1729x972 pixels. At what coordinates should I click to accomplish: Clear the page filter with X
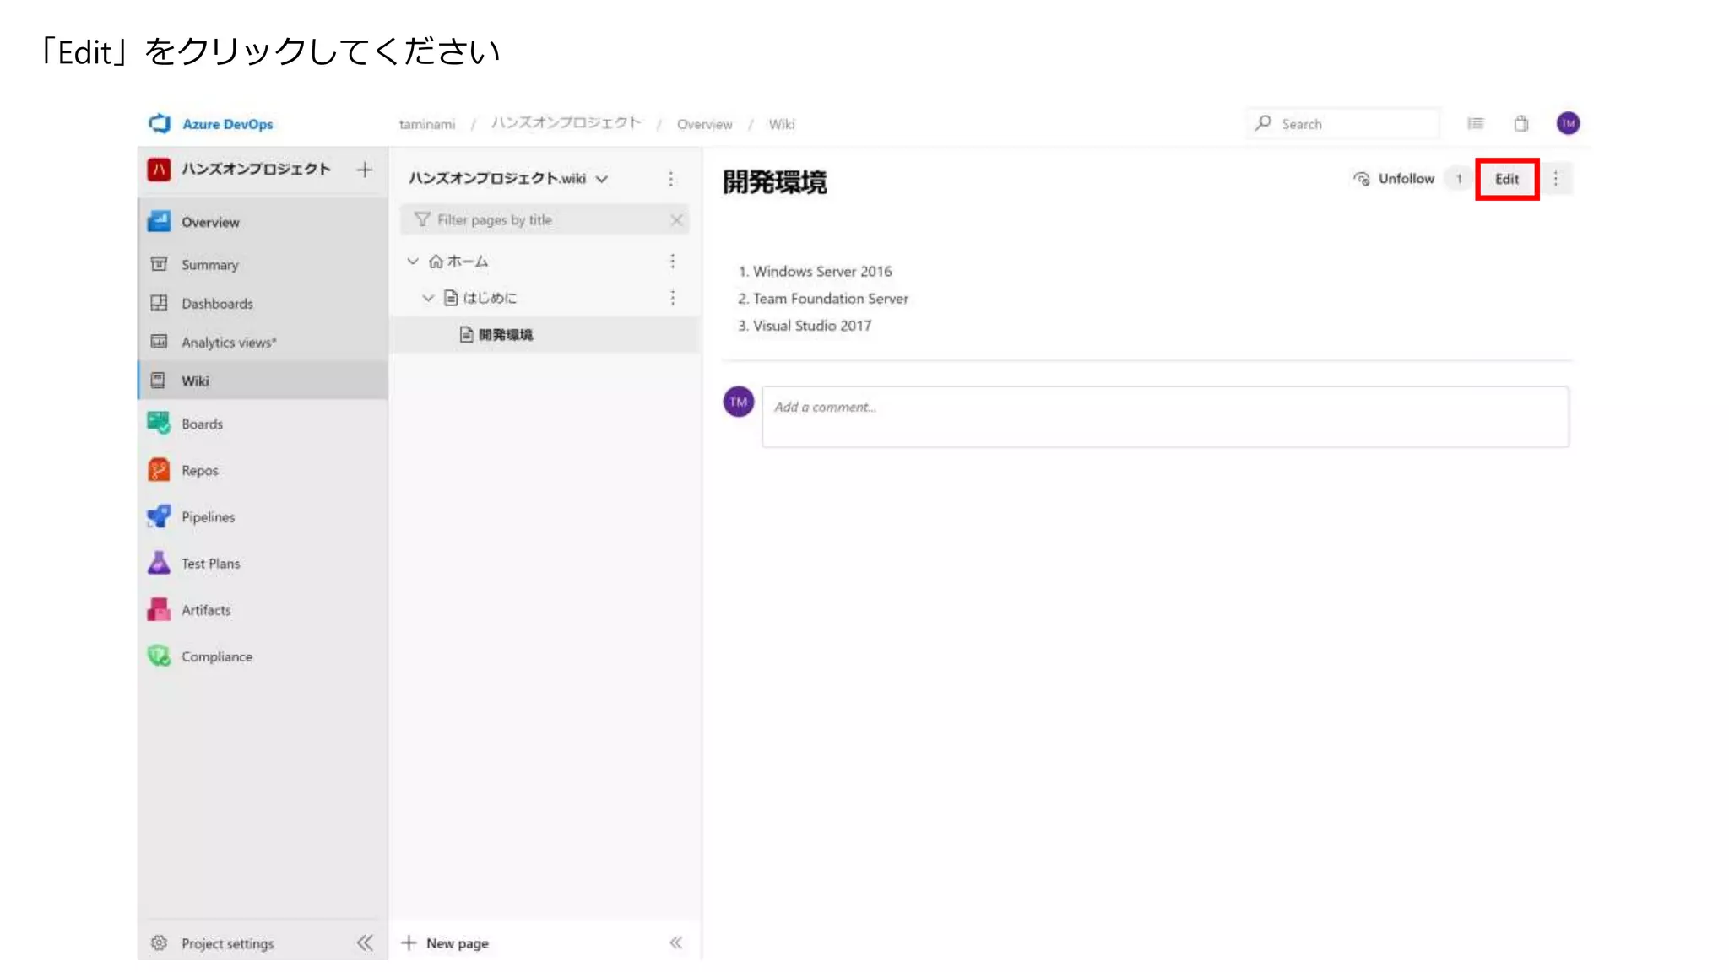coord(676,220)
